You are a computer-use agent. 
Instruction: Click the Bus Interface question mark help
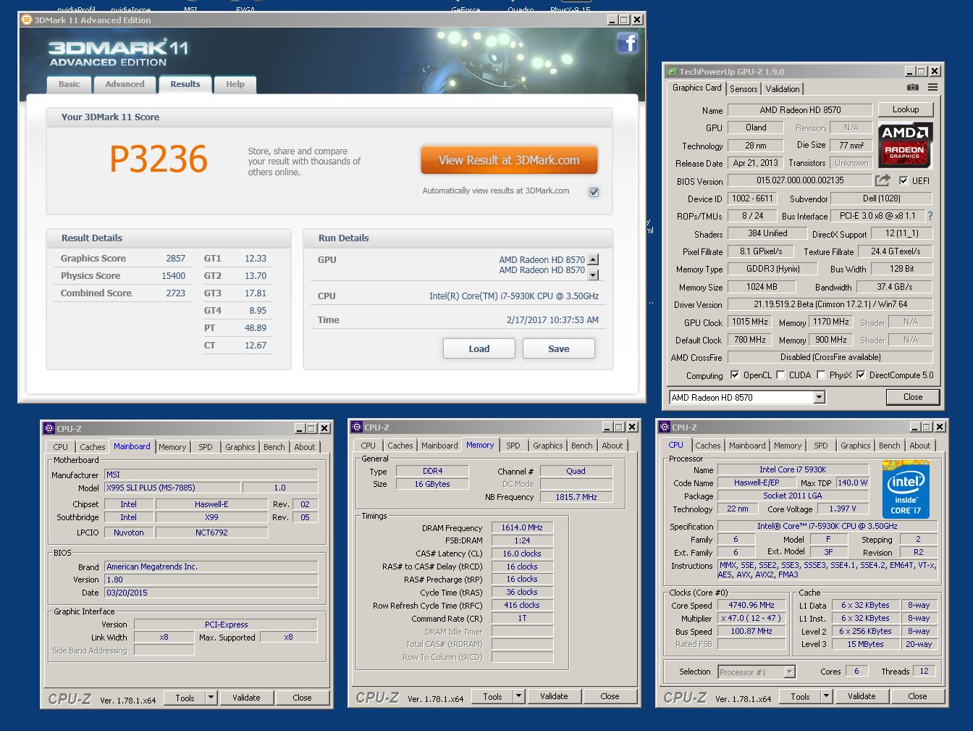[930, 216]
